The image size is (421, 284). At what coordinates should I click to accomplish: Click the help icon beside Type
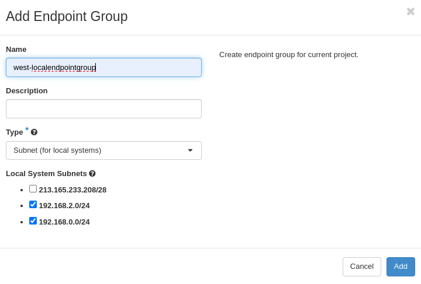pyautogui.click(x=34, y=132)
